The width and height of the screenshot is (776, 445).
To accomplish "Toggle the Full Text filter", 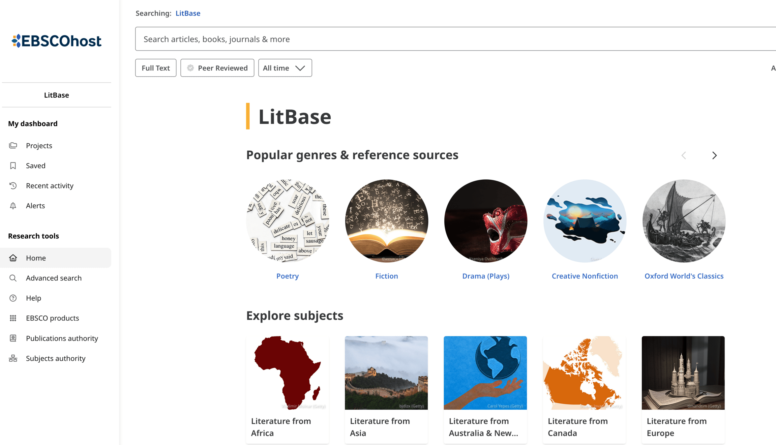I will click(x=156, y=68).
